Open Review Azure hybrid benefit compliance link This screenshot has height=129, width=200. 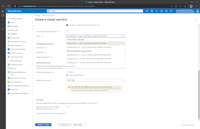click(51, 113)
